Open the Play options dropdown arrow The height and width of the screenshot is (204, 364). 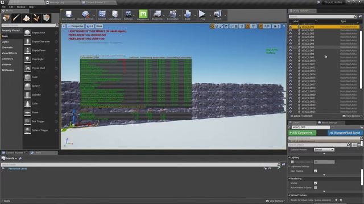point(210,15)
